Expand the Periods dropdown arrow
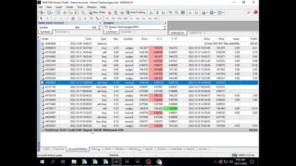 coord(215,12)
